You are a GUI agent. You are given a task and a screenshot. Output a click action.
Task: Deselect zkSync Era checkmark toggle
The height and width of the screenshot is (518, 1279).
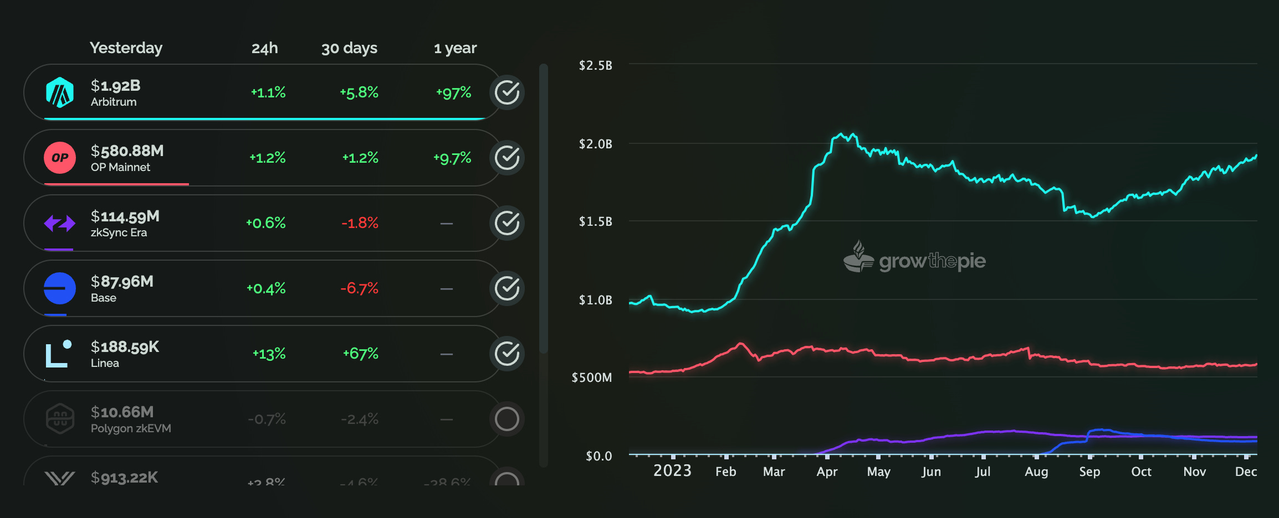tap(507, 223)
